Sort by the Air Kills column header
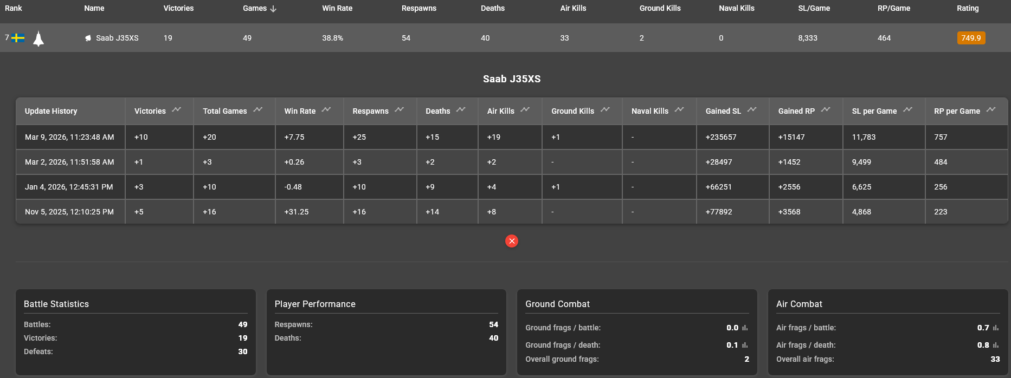 pyautogui.click(x=573, y=8)
